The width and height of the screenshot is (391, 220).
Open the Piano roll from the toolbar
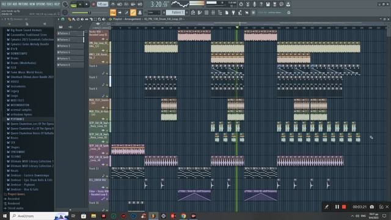200,12
